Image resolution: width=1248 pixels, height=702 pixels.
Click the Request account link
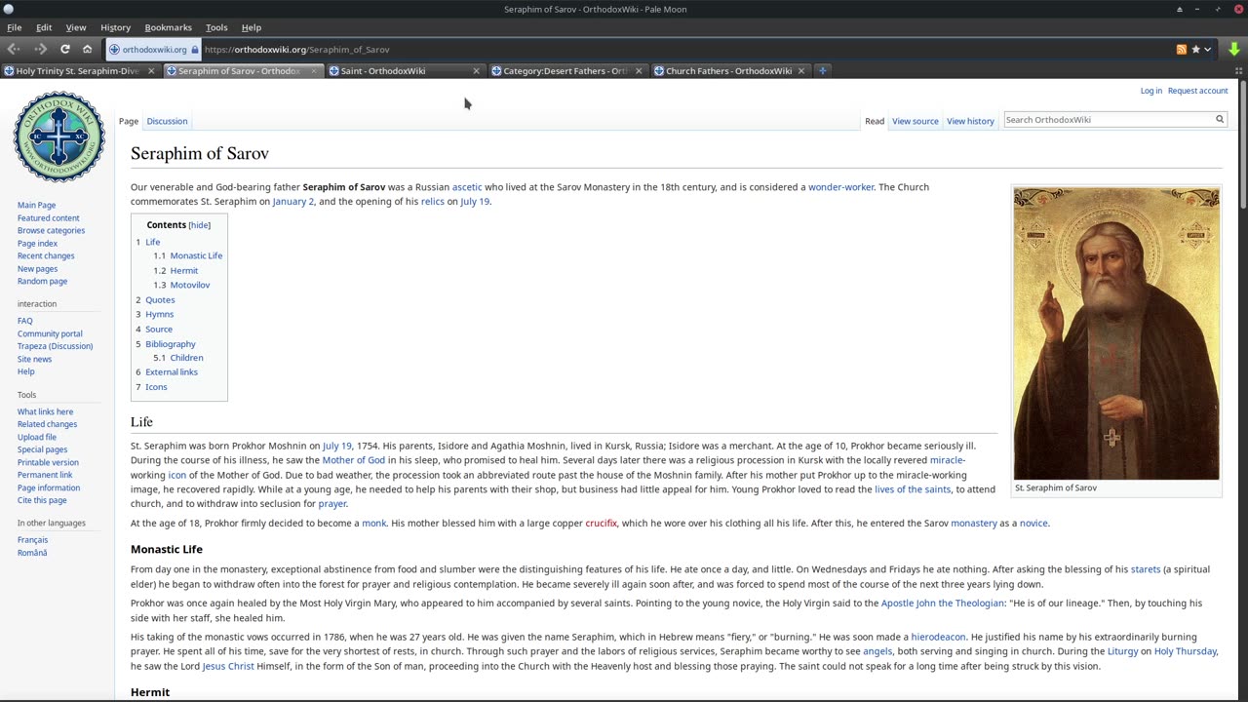tap(1197, 91)
